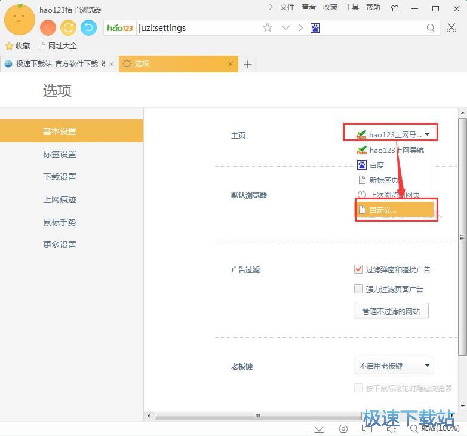Viewport: 467px width, 436px height.
Task: Click the horizontal scrollbar left arrow
Action: tap(148, 416)
